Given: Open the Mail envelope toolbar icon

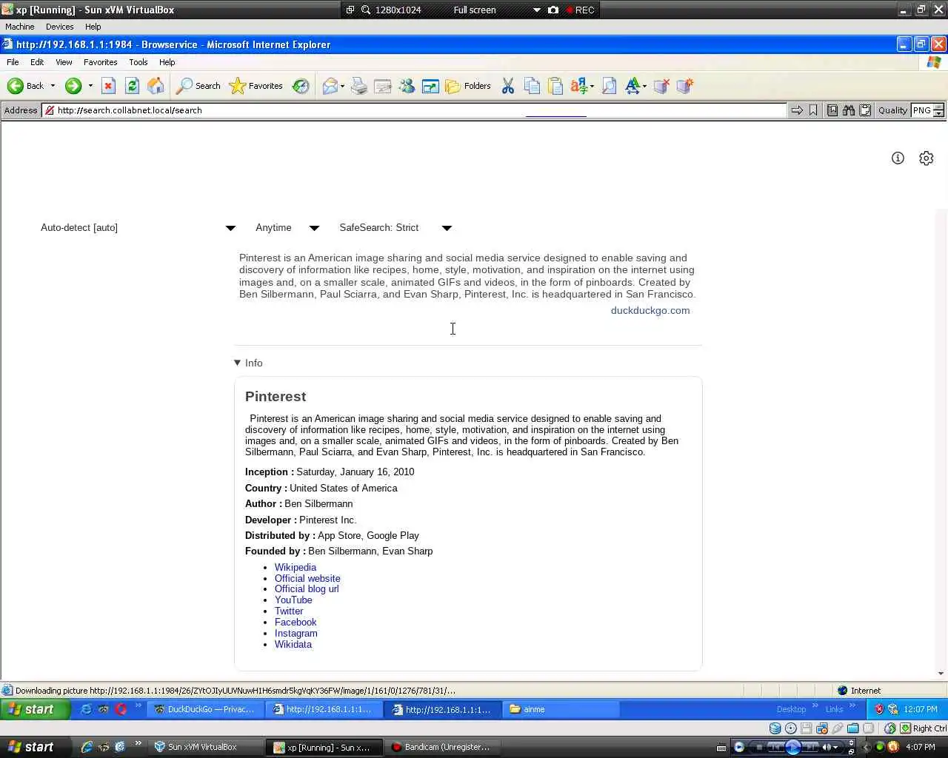Looking at the screenshot, I should (x=330, y=86).
